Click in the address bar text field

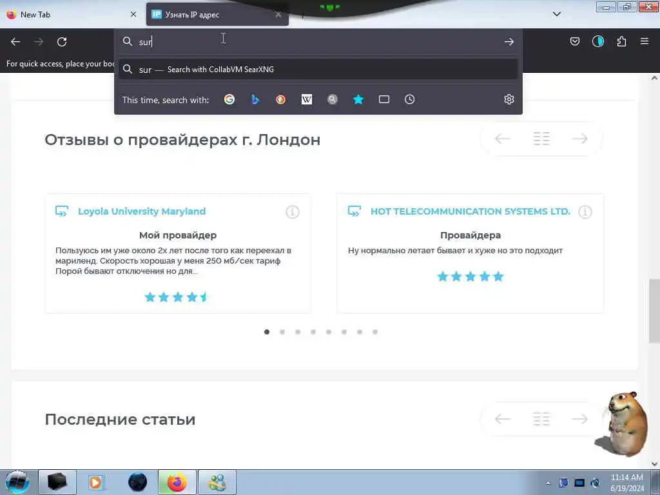318,42
